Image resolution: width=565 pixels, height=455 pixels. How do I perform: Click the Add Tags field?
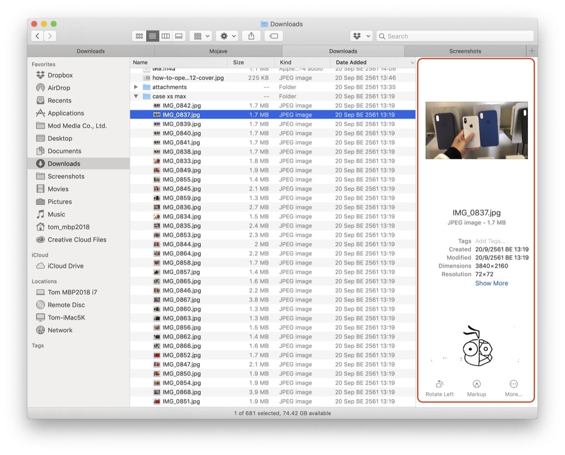point(490,241)
